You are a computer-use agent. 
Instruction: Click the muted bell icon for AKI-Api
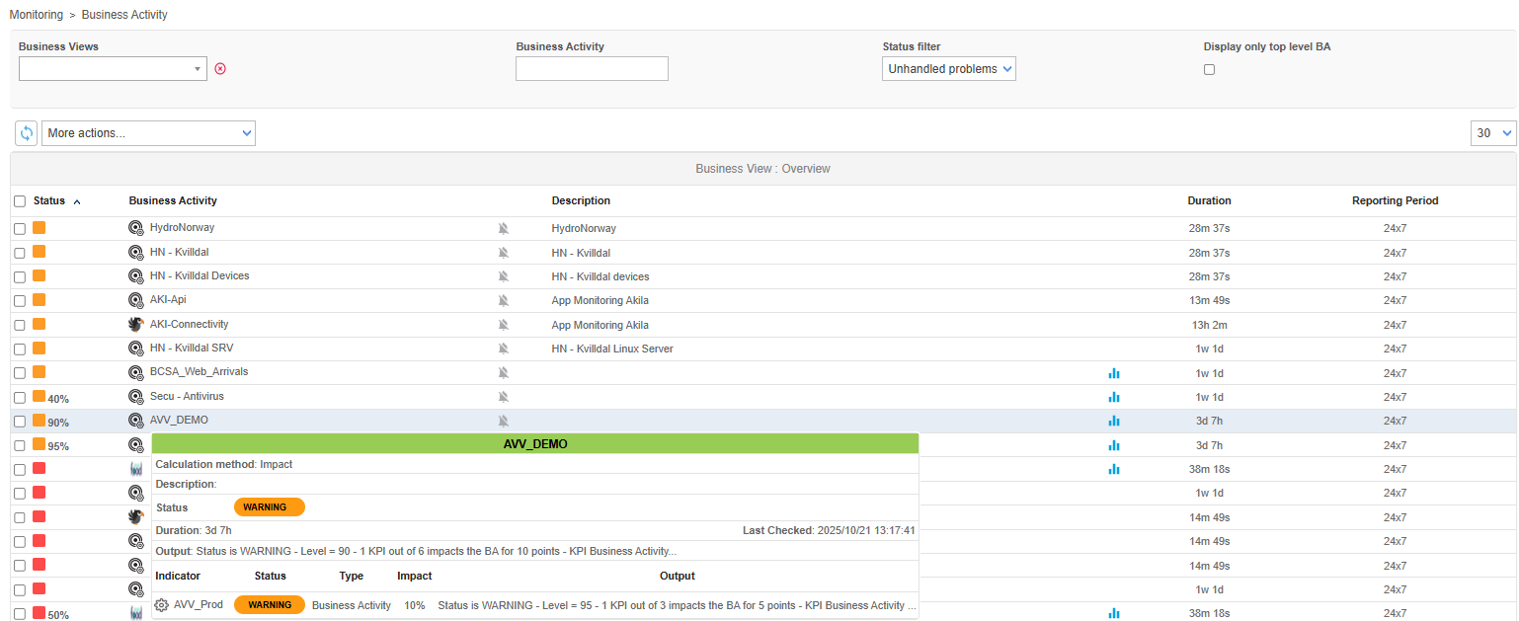(503, 300)
